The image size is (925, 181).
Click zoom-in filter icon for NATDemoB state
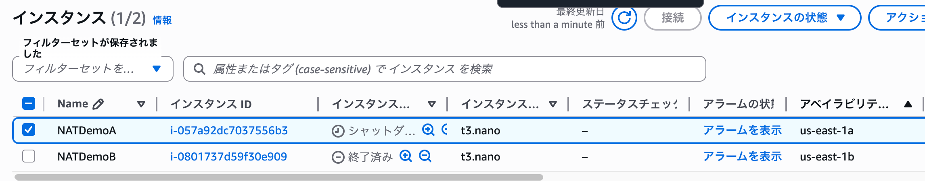point(406,156)
